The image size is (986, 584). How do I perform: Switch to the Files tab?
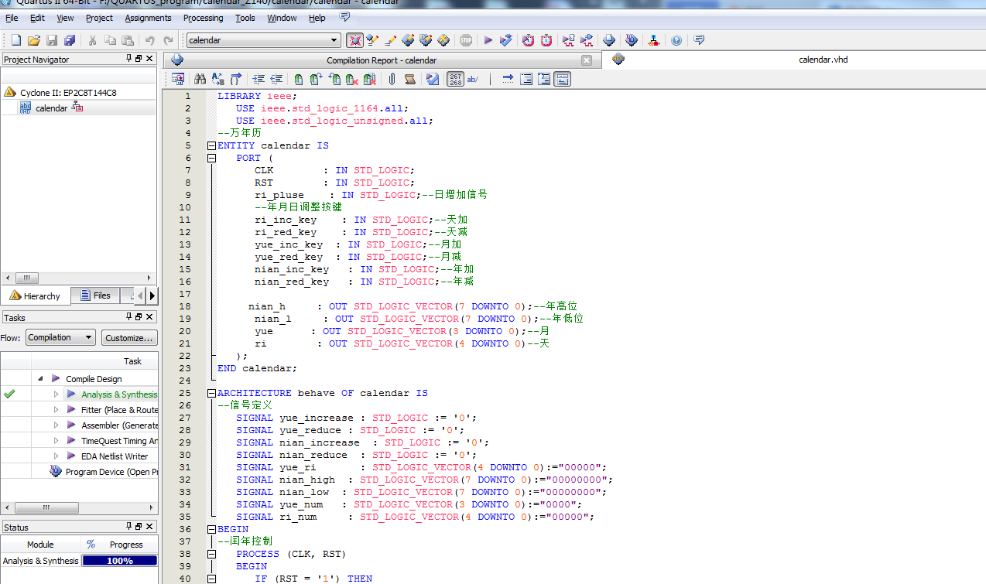tap(94, 295)
